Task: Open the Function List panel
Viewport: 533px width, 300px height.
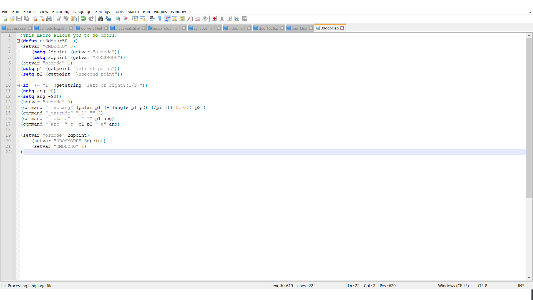Action: click(190, 19)
